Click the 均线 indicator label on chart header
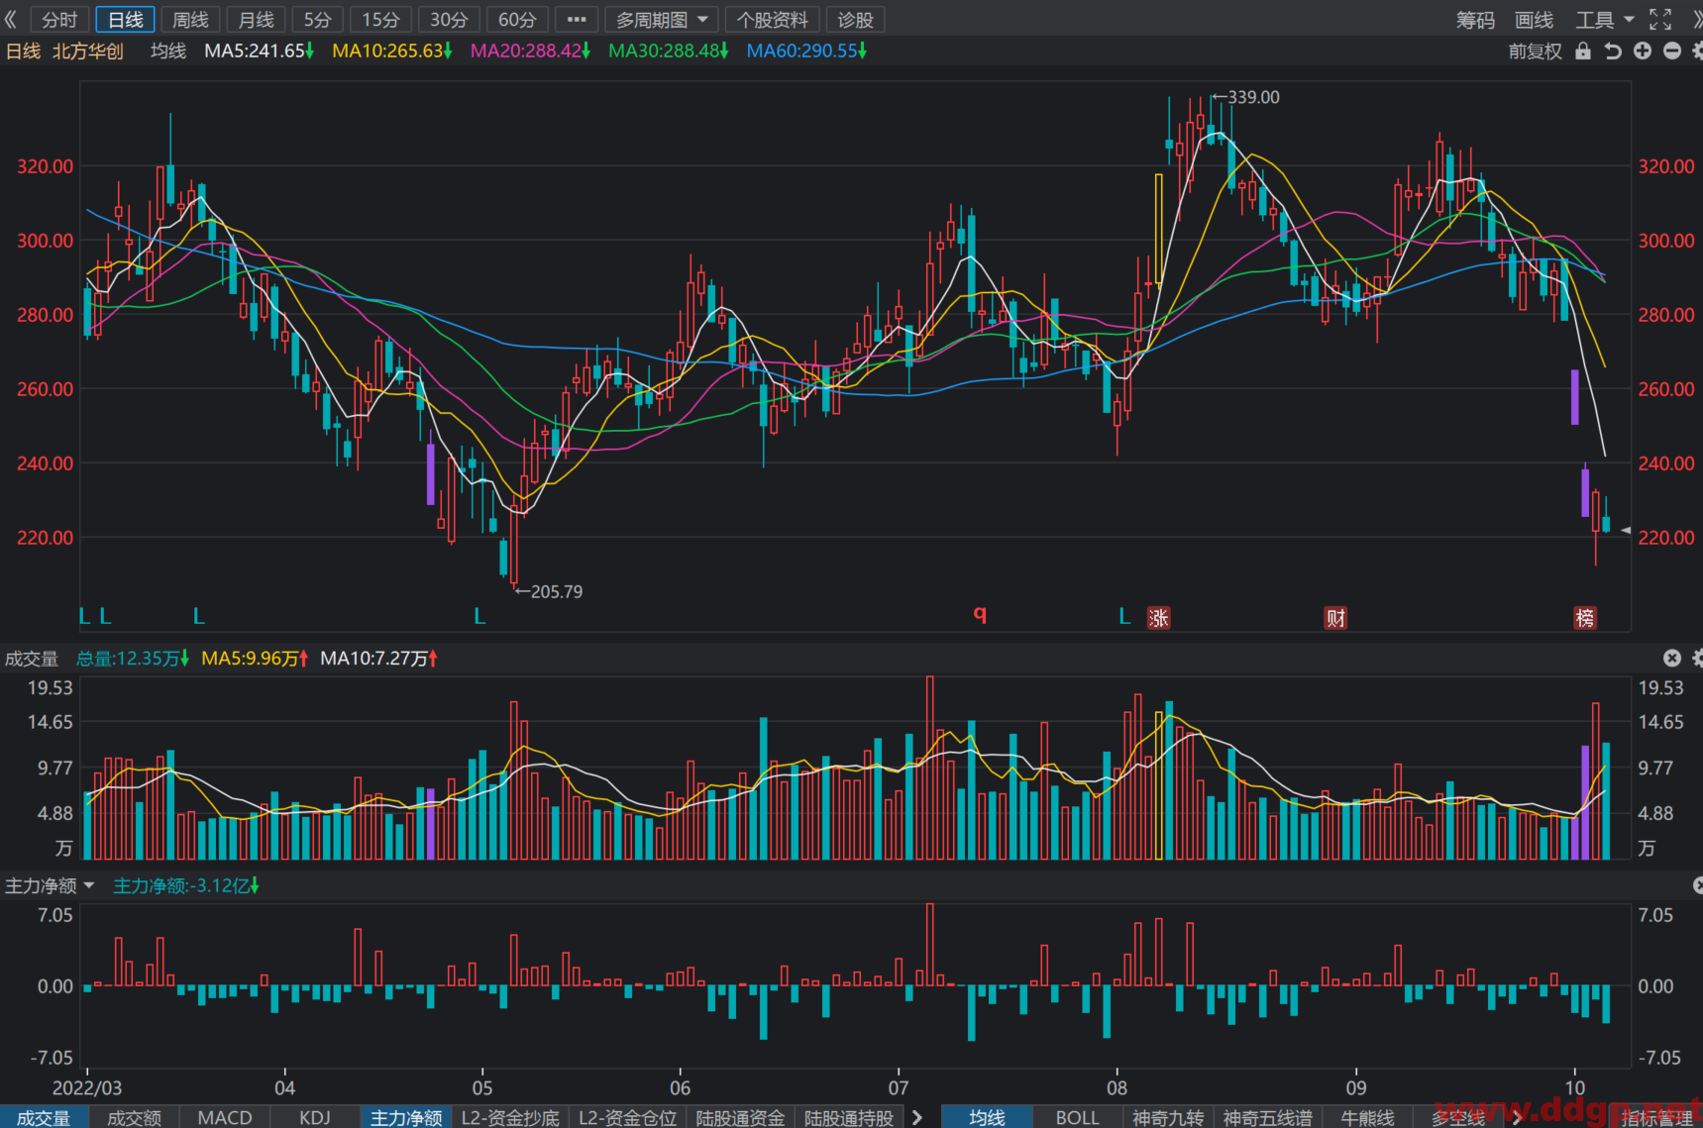This screenshot has height=1128, width=1703. point(168,51)
